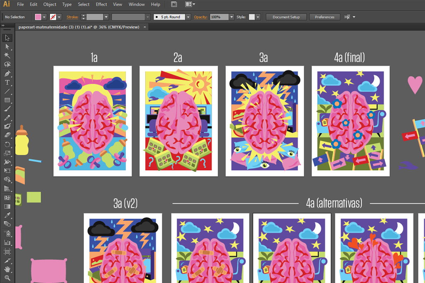This screenshot has width=425, height=283.
Task: Open the View menu
Action: click(x=117, y=4)
